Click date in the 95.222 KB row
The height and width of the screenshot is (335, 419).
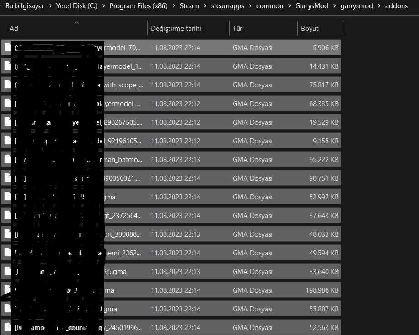coord(175,160)
